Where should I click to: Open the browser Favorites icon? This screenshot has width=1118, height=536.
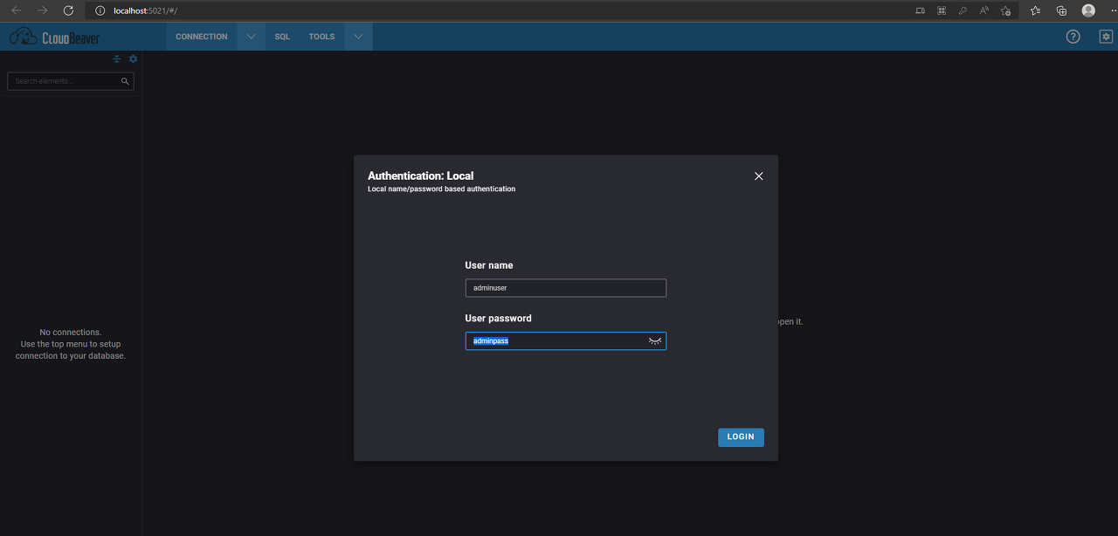coord(1034,10)
